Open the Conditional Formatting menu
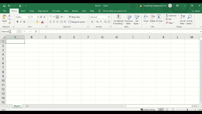This screenshot has height=114, width=202. [x=118, y=19]
